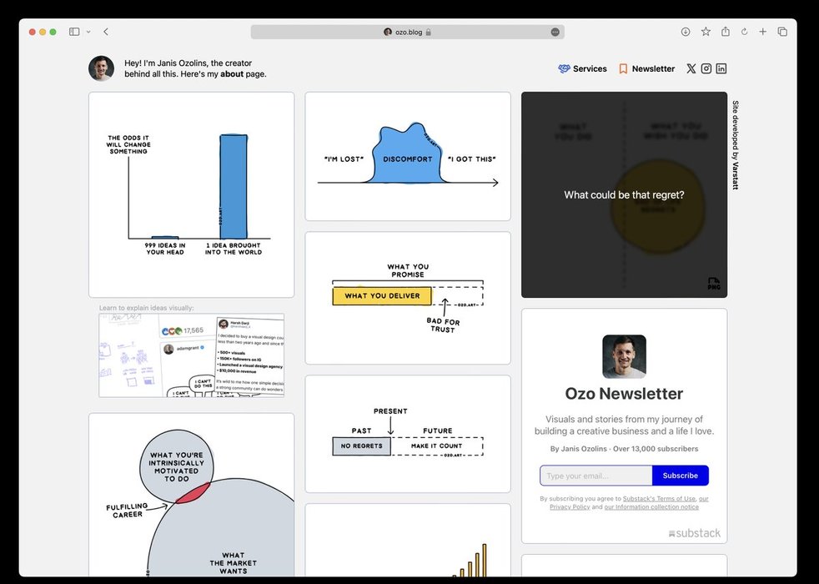
Task: Click the handshake Services icon
Action: (x=564, y=68)
